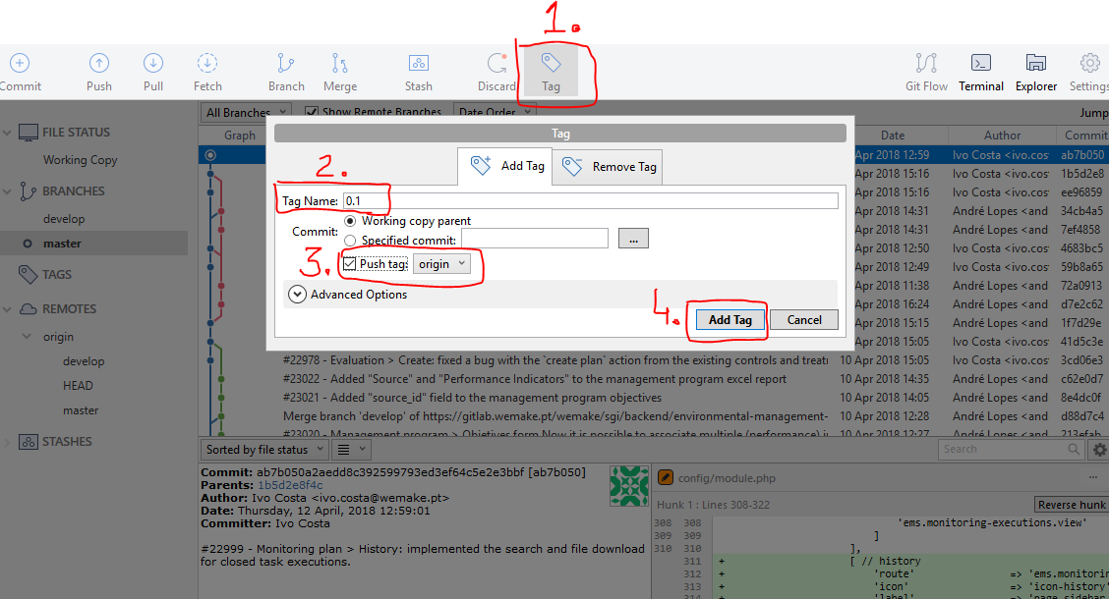Switch to the Remove Tag tab
This screenshot has height=599, width=1109.
pyautogui.click(x=611, y=167)
